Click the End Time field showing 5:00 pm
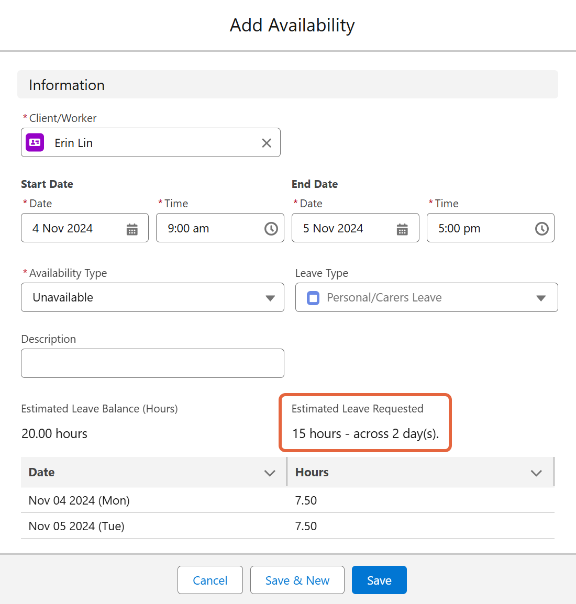The height and width of the screenshot is (604, 576). (477, 228)
